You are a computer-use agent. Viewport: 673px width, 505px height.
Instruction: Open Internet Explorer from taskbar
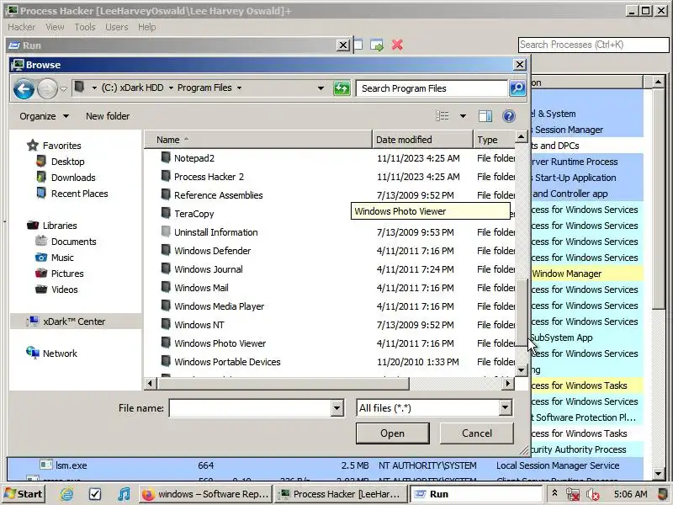point(66,494)
